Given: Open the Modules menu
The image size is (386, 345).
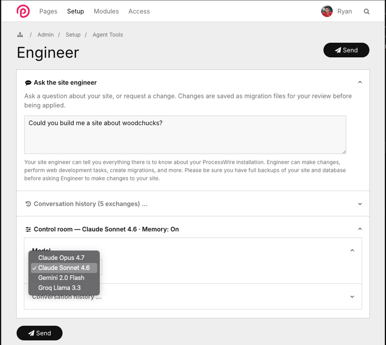Looking at the screenshot, I should (106, 11).
